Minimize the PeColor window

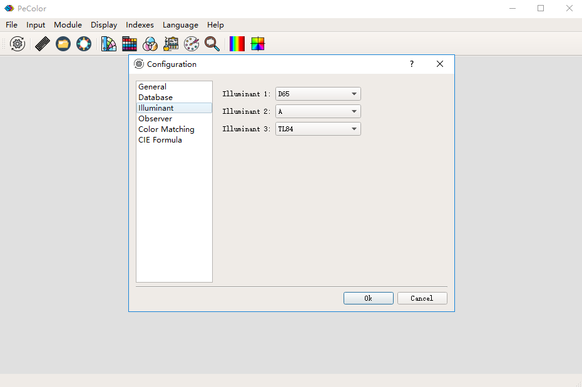coord(513,8)
